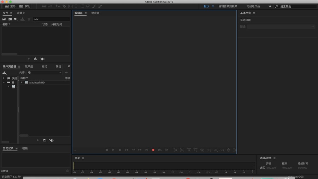Image resolution: width=318 pixels, height=179 pixels.
Task: Select the Razor tool
Action: tap(64, 6)
